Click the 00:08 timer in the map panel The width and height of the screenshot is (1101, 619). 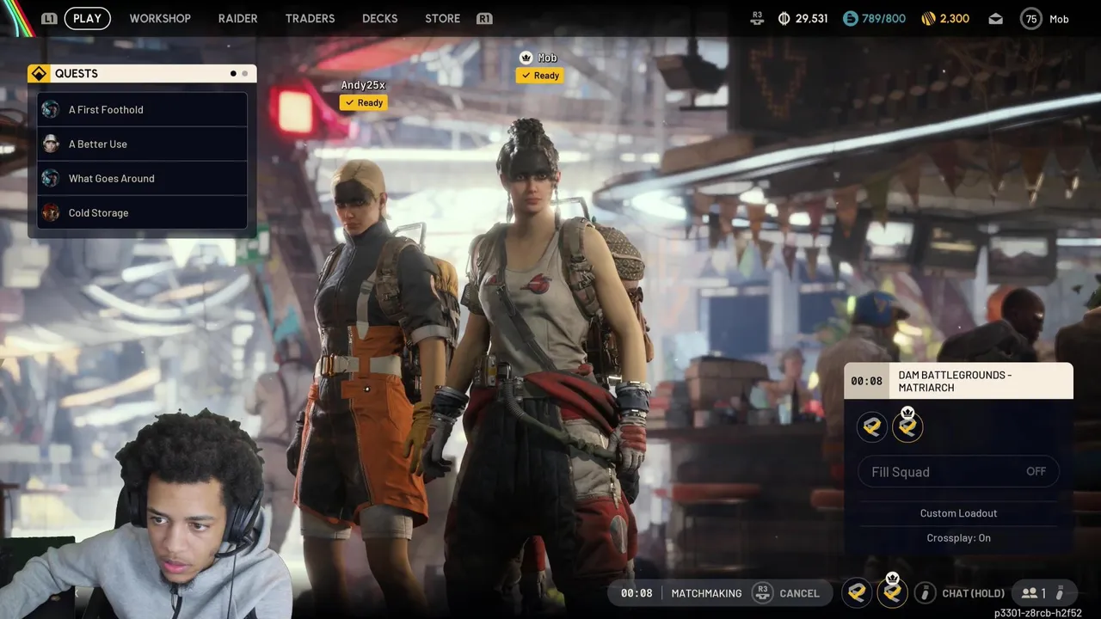pyautogui.click(x=866, y=381)
